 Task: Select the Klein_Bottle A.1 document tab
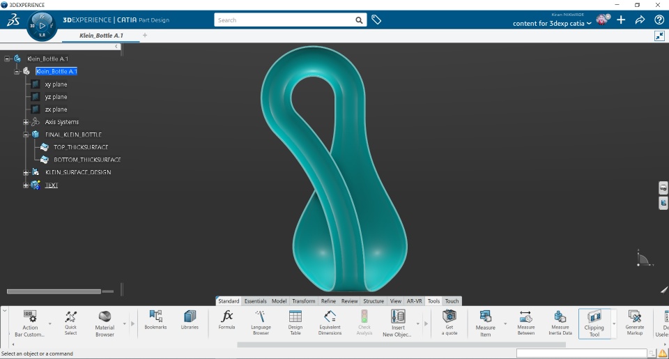tap(101, 36)
